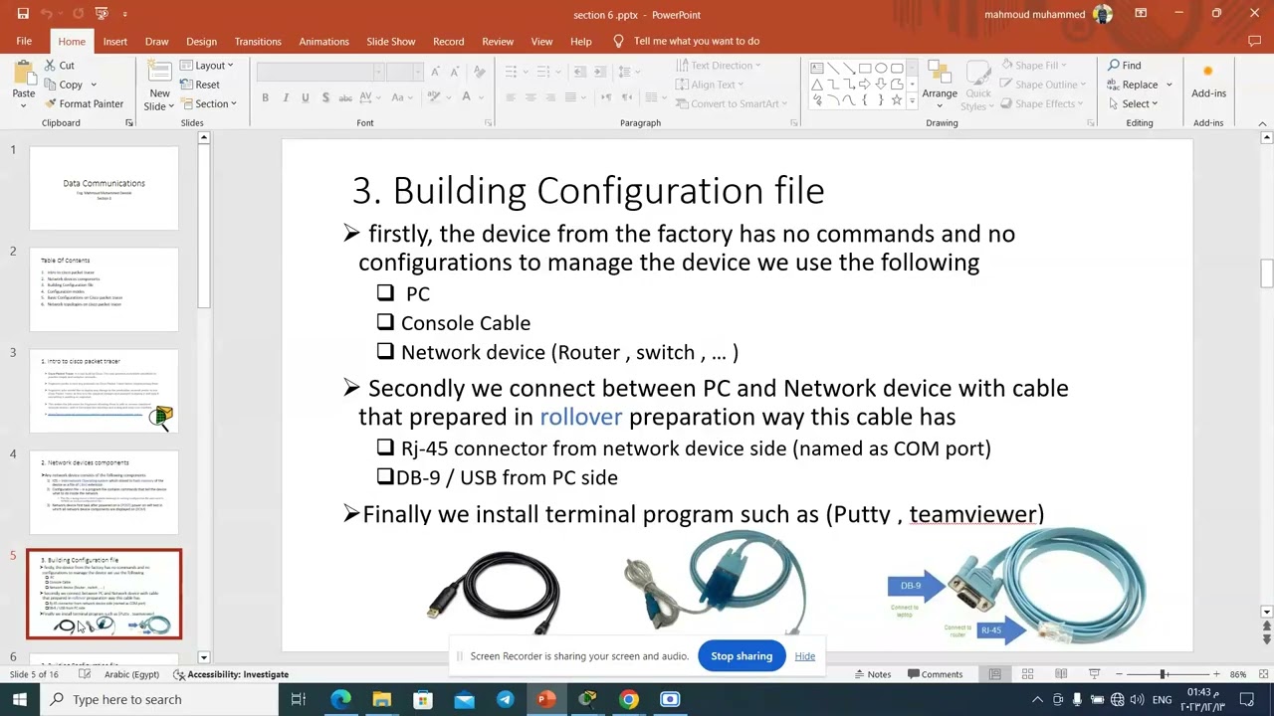Viewport: 1274px width, 716px height.
Task: Open the Copy dropdown arrow
Action: pyautogui.click(x=93, y=85)
